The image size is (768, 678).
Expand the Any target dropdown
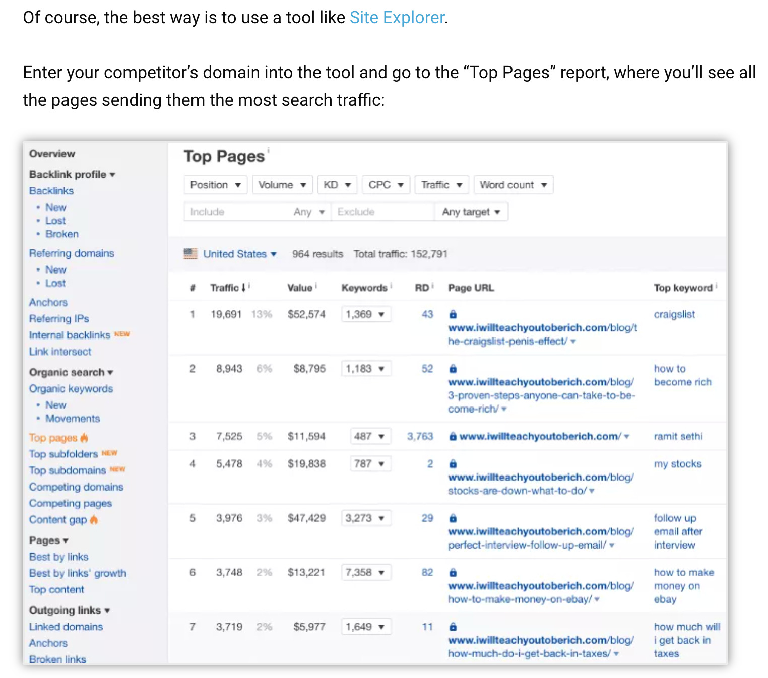(x=471, y=211)
